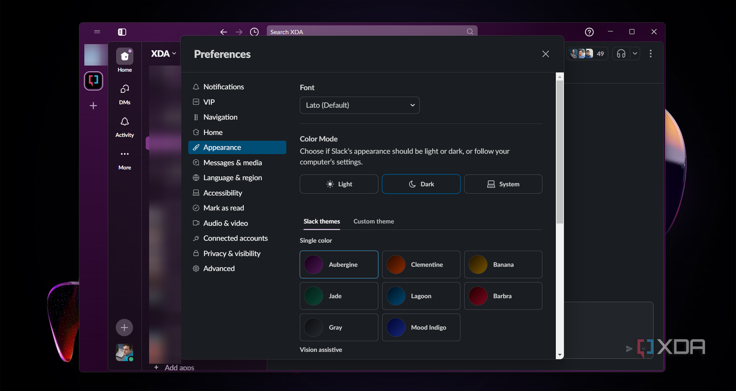
Task: Start a huddle with headphones icon
Action: point(621,53)
